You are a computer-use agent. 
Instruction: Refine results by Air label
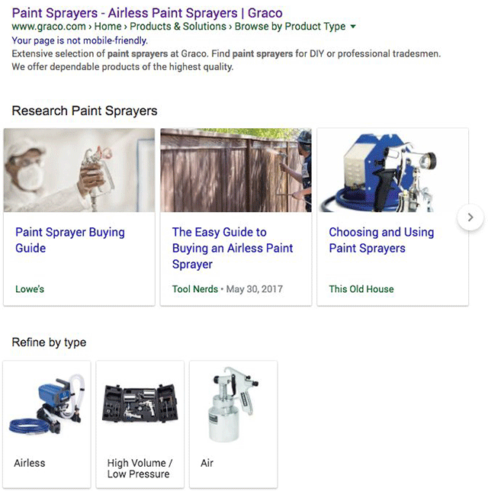coord(207,463)
